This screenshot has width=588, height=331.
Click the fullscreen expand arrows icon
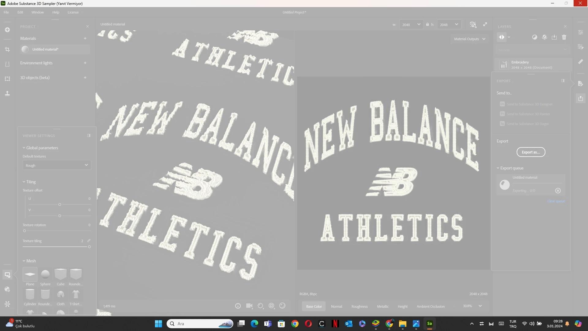[x=485, y=24]
